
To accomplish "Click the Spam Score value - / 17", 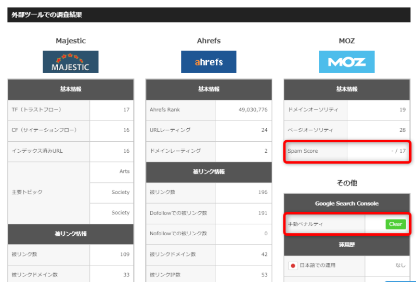I will click(x=398, y=151).
